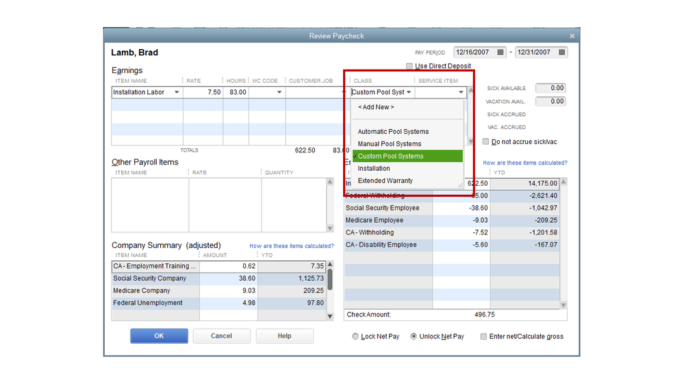Select the CA - Disability Employee row
The image size is (684, 384).
click(x=452, y=245)
